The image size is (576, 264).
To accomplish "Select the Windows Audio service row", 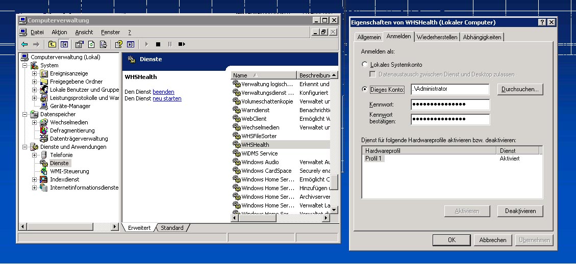I will click(260, 162).
